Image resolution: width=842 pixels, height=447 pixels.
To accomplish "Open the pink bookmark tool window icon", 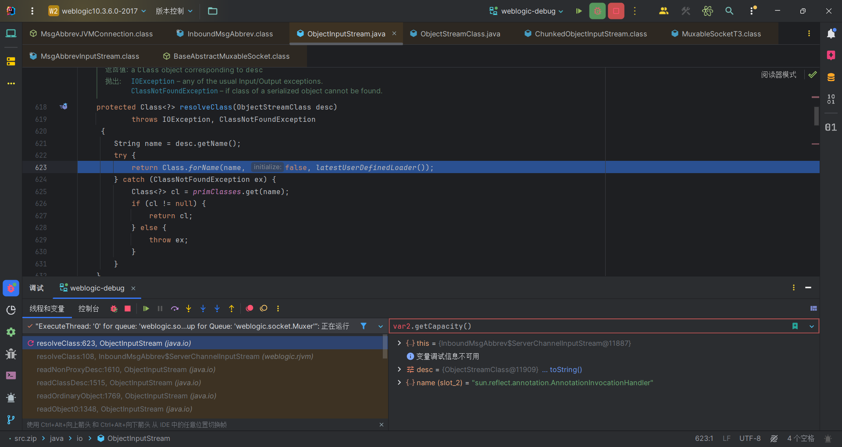I will (x=831, y=55).
